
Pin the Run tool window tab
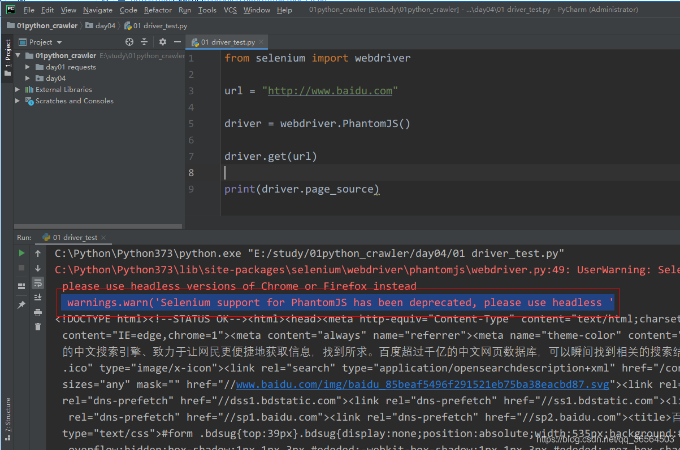coord(21,304)
